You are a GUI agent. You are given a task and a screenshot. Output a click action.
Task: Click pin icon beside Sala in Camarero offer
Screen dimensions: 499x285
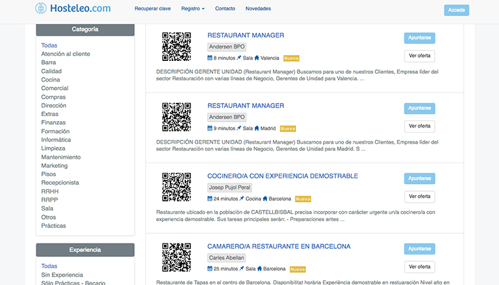coord(242,269)
